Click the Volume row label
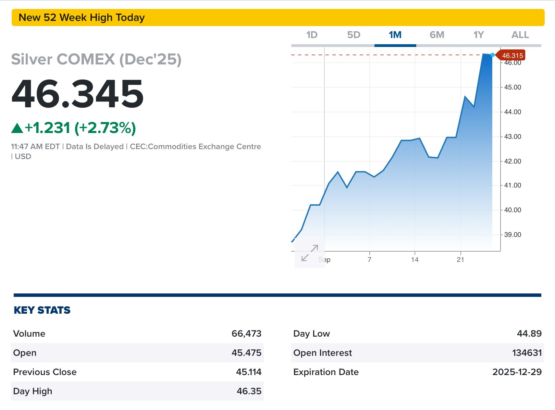Image resolution: width=555 pixels, height=410 pixels. click(x=29, y=334)
